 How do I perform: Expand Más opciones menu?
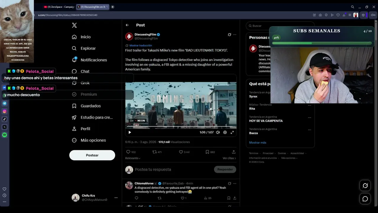(89, 140)
